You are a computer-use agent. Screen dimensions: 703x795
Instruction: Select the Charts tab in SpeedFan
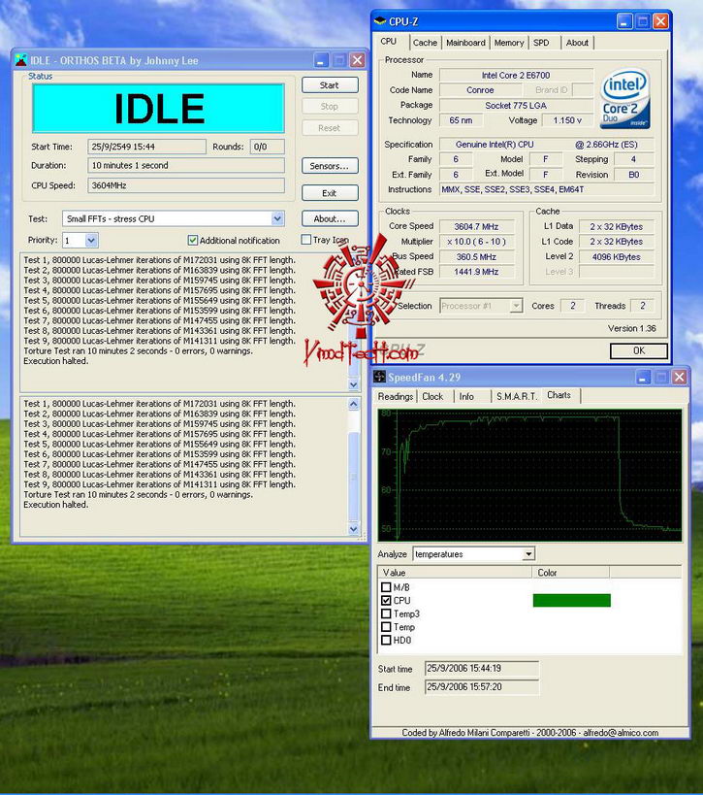(559, 395)
